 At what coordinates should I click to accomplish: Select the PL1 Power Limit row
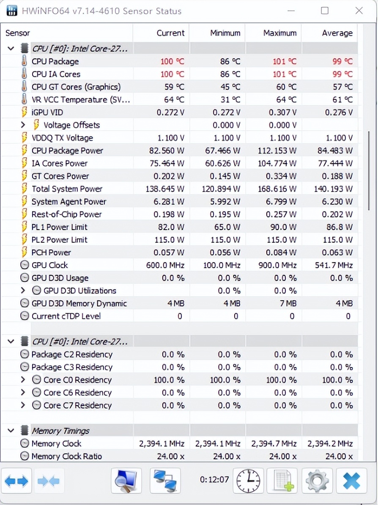tap(59, 227)
